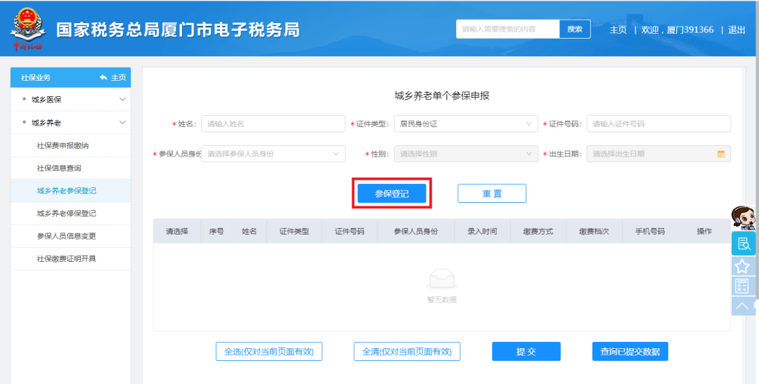Open the customer service assistant avatar
The image size is (759, 384).
[x=743, y=218]
